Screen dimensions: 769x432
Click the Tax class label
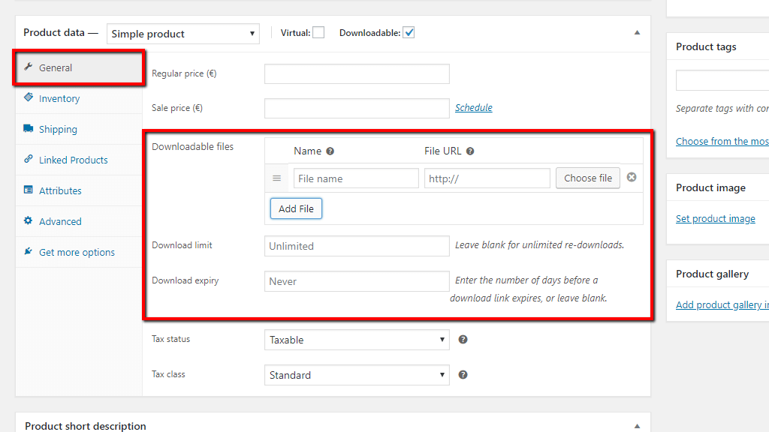click(168, 374)
